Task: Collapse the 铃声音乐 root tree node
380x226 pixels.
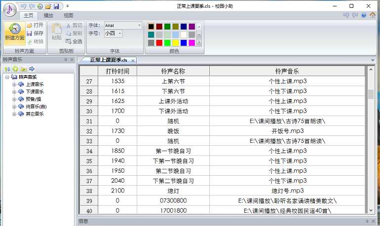Action: point(7,77)
